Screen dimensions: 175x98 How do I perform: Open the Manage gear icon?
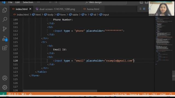coord(5,87)
